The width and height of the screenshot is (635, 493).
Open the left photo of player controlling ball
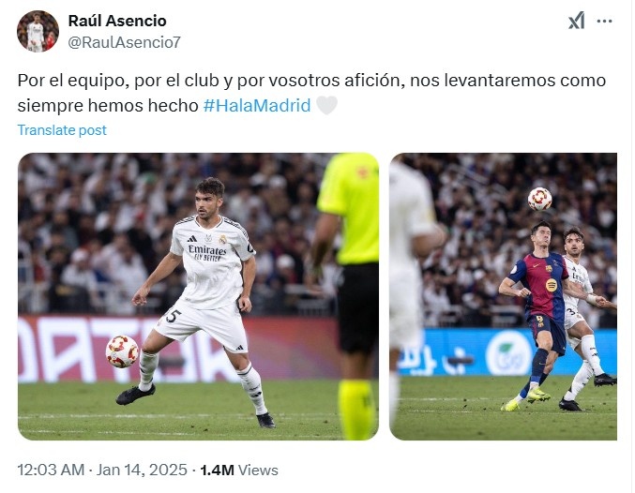[x=198, y=296]
